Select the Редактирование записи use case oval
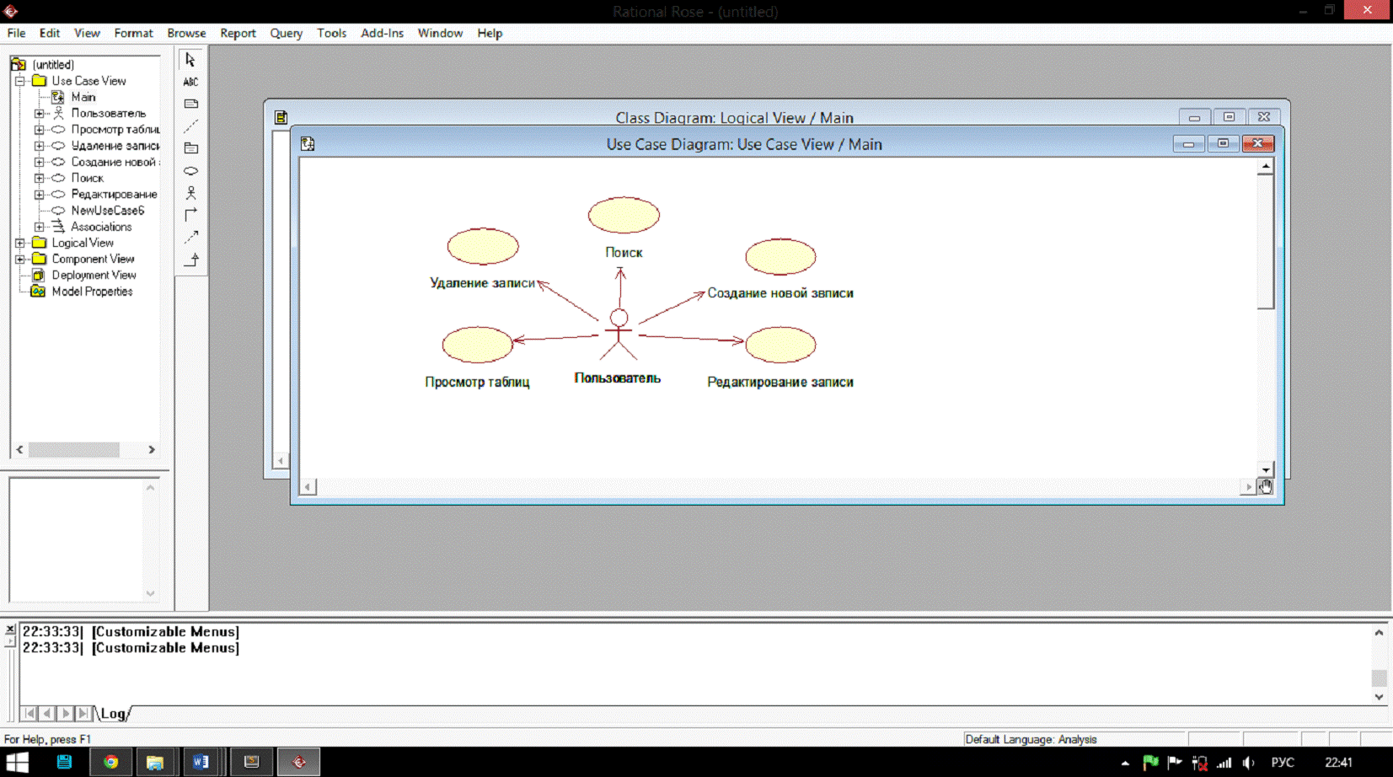 coord(780,345)
